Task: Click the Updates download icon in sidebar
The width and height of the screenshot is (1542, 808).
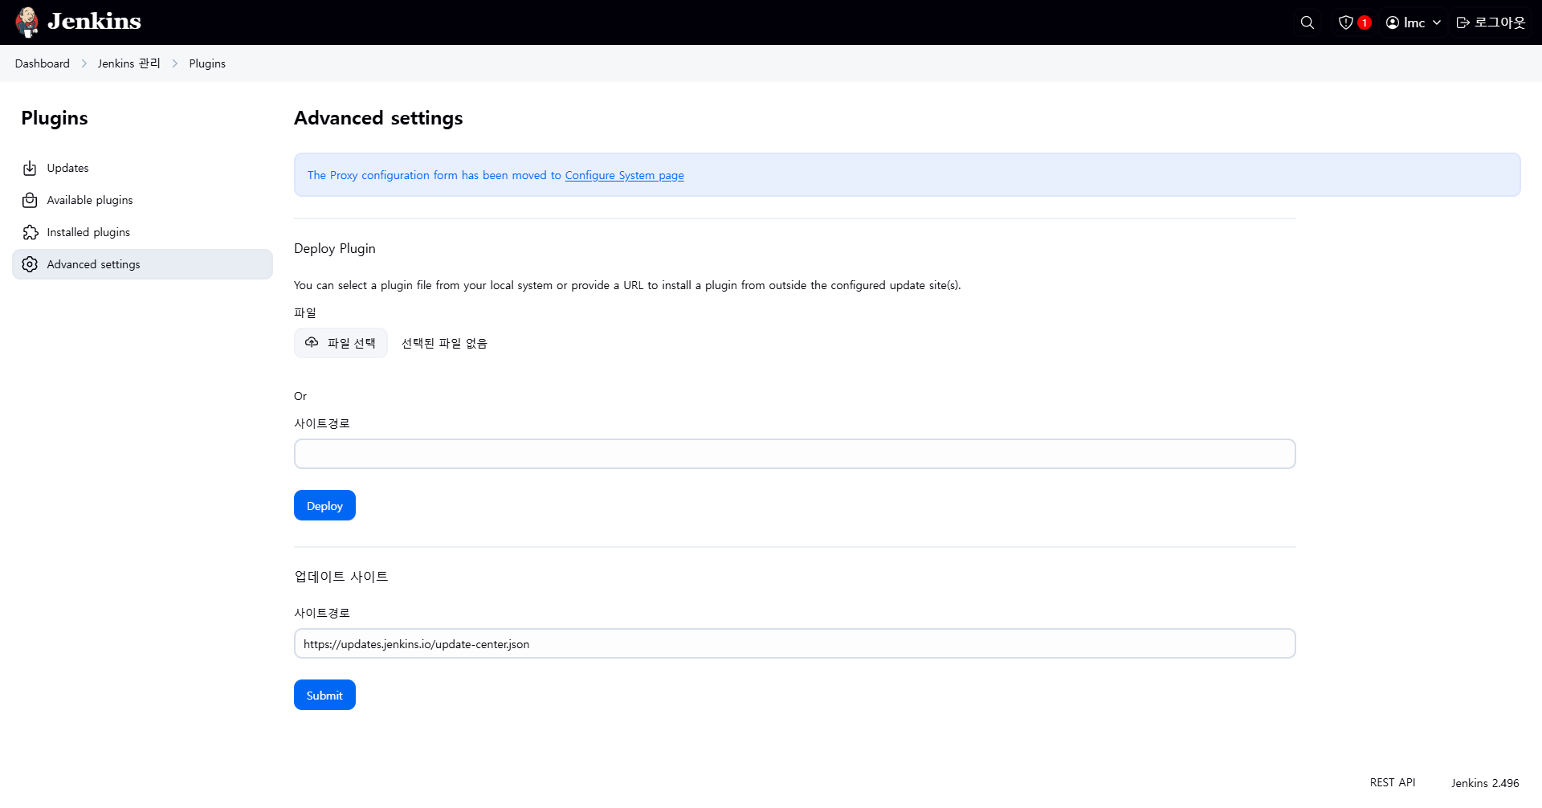Action: click(30, 168)
